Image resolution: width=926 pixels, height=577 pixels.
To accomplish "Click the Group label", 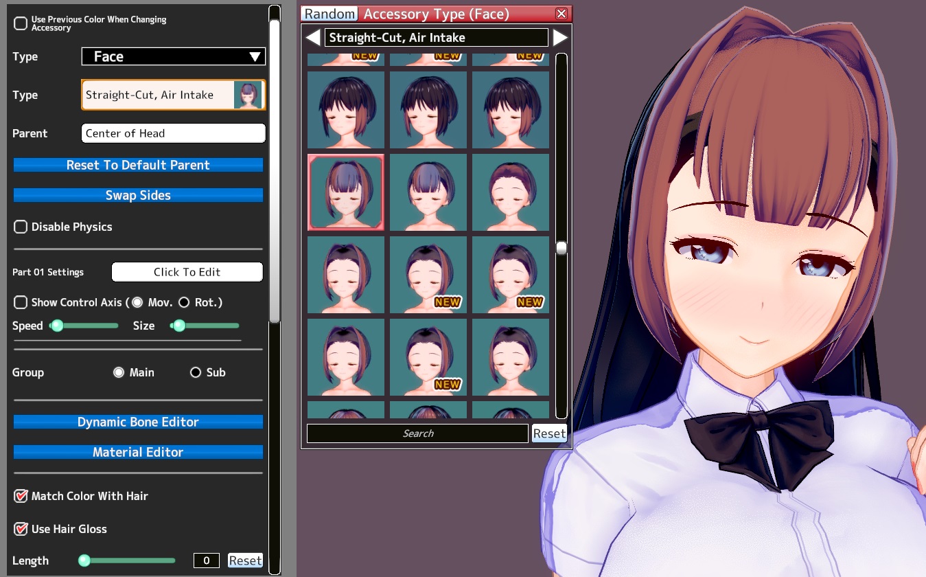I will tap(28, 372).
